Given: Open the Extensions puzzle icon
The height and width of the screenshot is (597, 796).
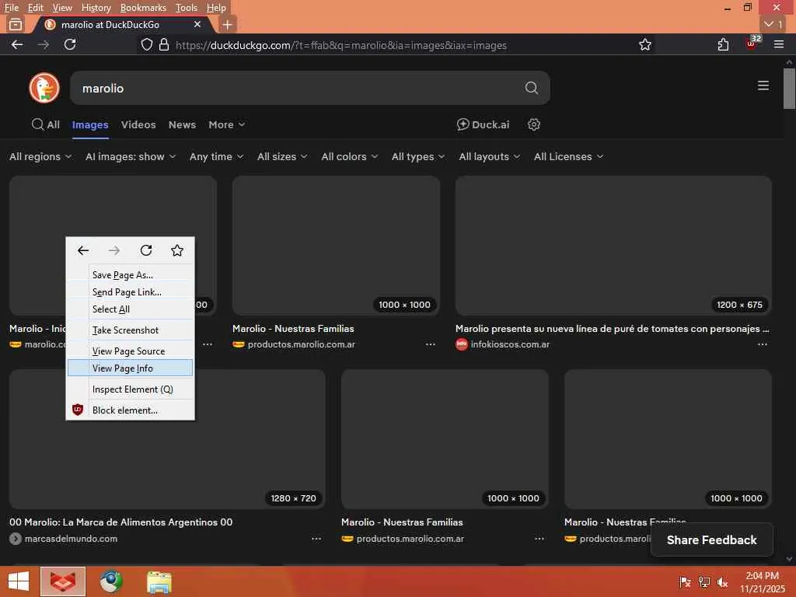Looking at the screenshot, I should [x=723, y=44].
